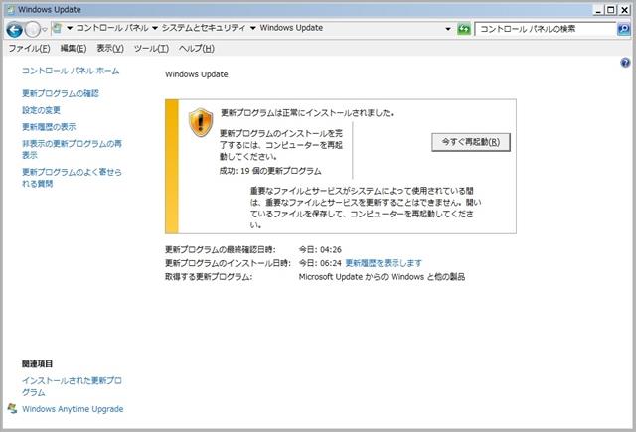This screenshot has height=432, width=636.
Task: Expand dropdown arrow before システムとセキュリティ
Action: coord(155,28)
